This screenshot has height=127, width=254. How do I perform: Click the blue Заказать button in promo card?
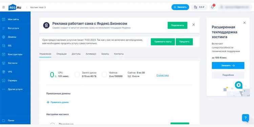(228, 65)
